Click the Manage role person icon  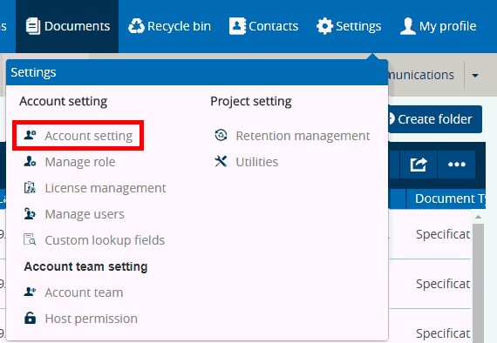click(30, 162)
